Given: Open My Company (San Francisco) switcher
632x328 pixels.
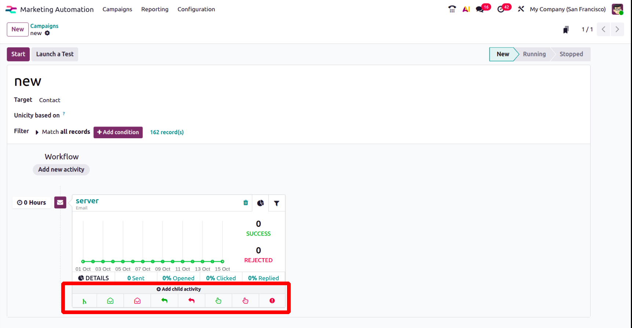Looking at the screenshot, I should pos(567,9).
